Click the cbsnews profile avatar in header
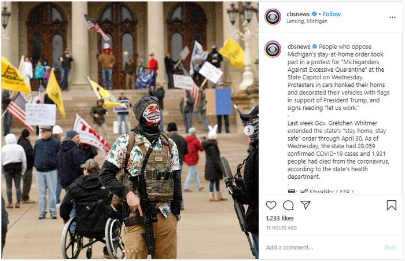 pos(273,17)
